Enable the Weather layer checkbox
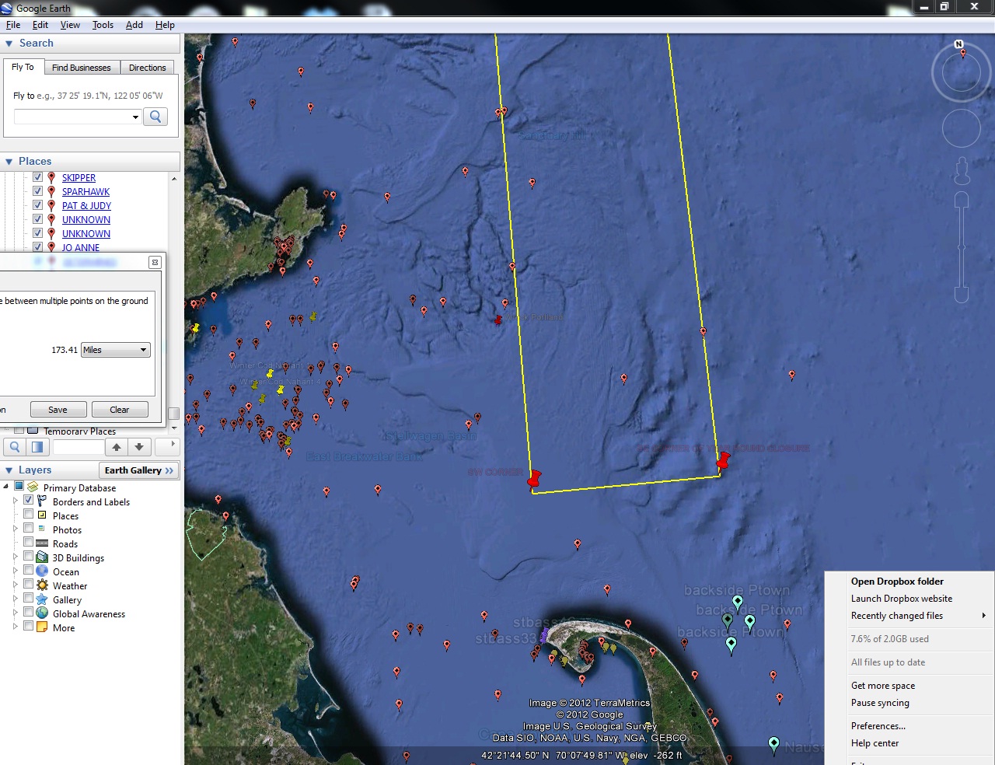Screen dimensions: 995x765 point(28,584)
